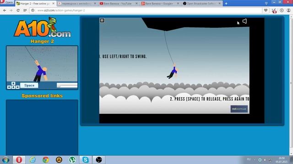This screenshot has height=164, width=293.
Task: Switch to Hanger 2 tab
Action: point(36,4)
